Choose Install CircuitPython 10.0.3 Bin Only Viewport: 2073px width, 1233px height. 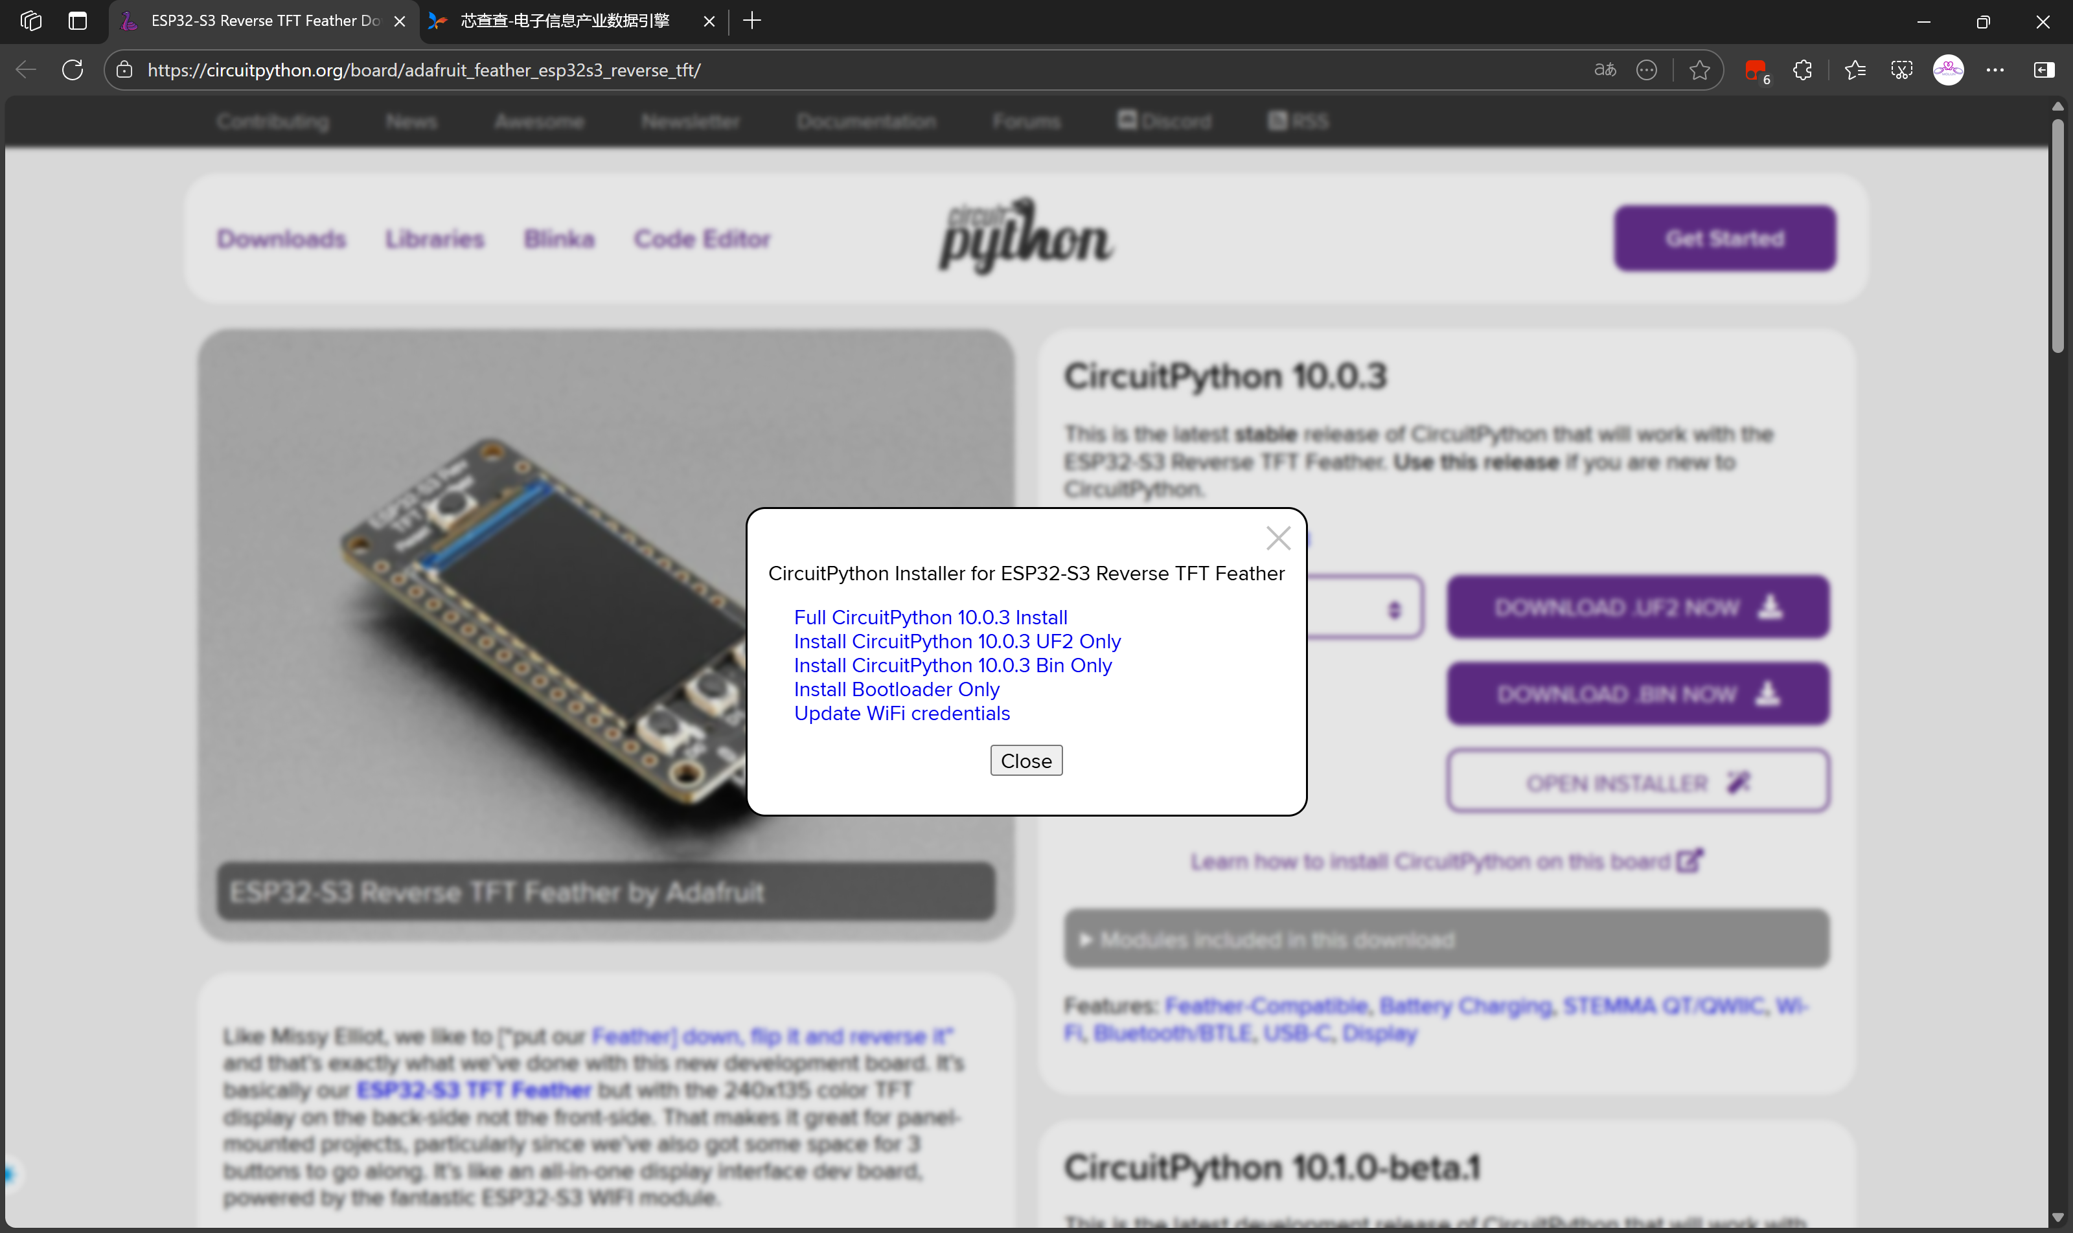click(x=952, y=666)
